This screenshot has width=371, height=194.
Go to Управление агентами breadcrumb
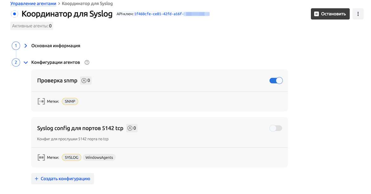(33, 4)
